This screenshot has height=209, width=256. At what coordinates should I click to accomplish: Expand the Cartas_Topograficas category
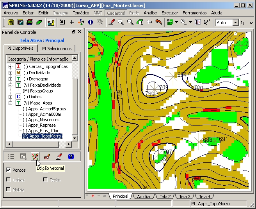(11, 66)
